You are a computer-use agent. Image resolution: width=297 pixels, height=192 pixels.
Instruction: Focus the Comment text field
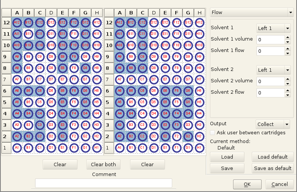click(103, 183)
